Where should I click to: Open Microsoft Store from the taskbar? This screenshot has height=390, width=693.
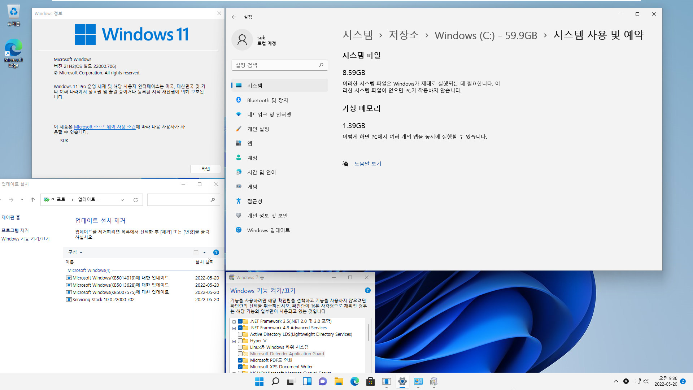371,381
